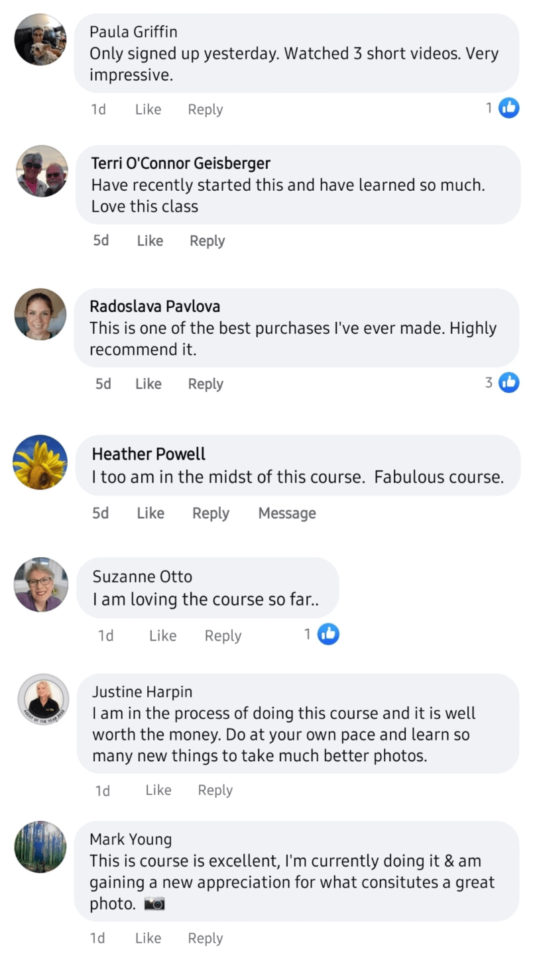Reply to Mark Young's comment
This screenshot has height=954, width=537.
pos(206,938)
